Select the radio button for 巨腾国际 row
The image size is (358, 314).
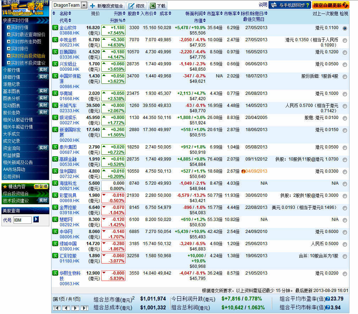[x=345, y=53]
